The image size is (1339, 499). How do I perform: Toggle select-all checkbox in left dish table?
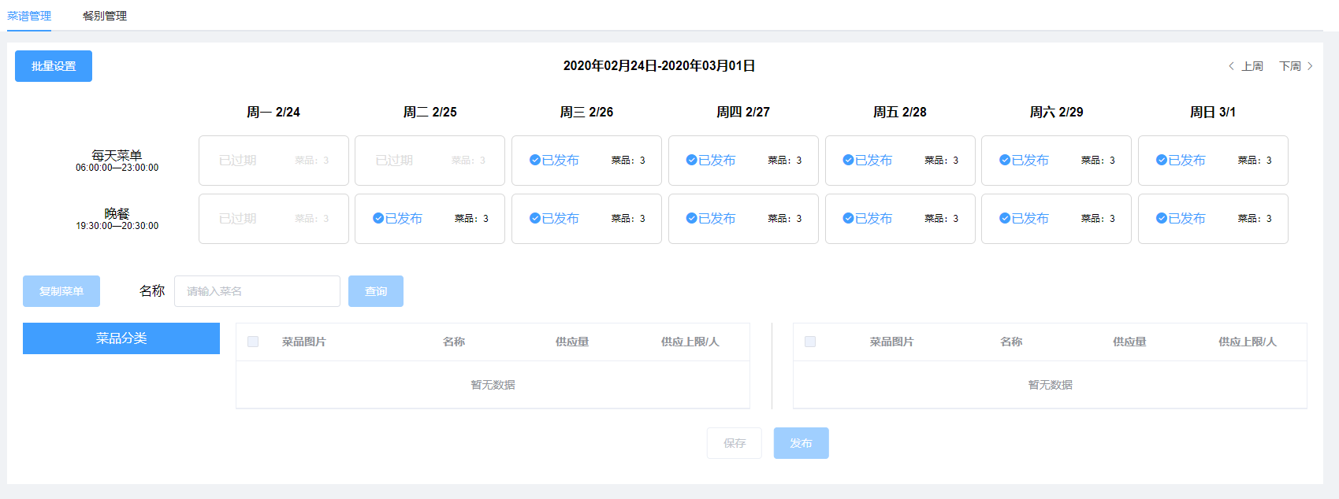[x=253, y=342]
